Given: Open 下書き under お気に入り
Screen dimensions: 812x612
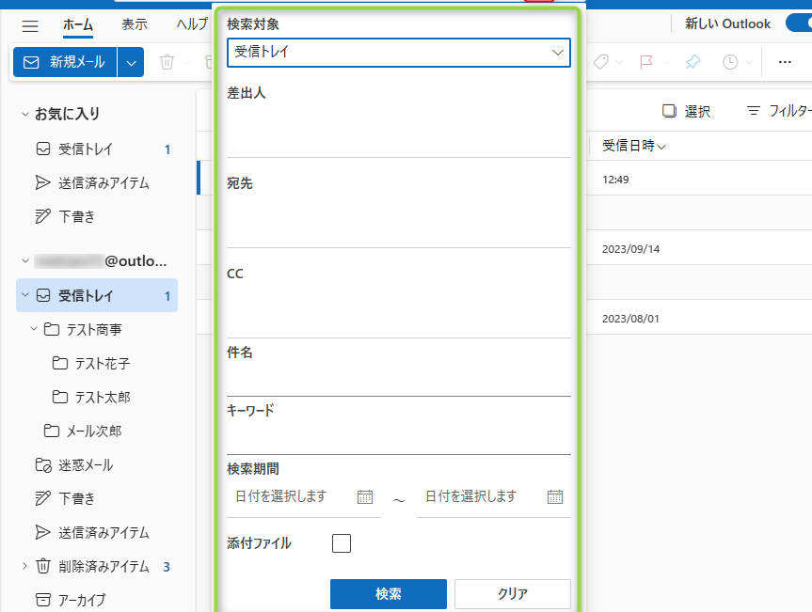Looking at the screenshot, I should (97, 216).
